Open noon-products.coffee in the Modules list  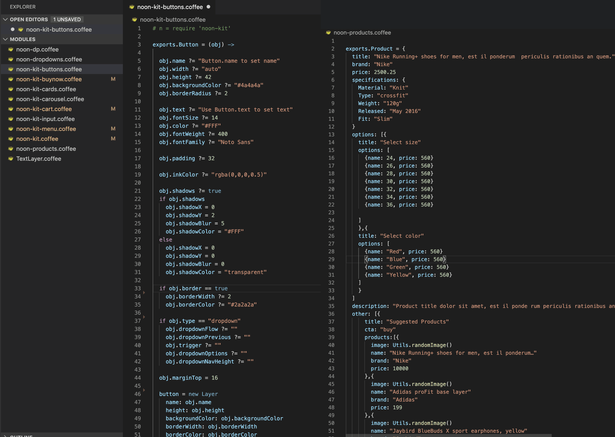[62, 149]
